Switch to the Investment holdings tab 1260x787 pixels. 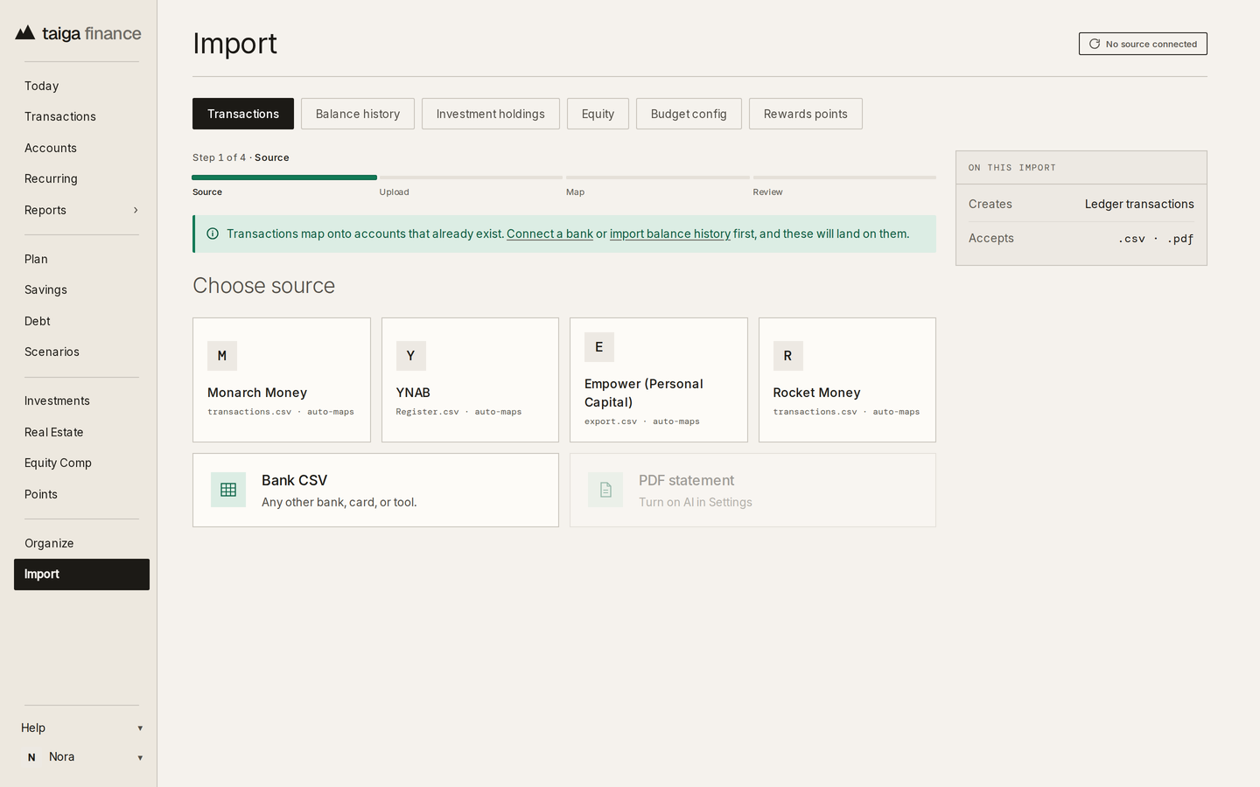[491, 114]
